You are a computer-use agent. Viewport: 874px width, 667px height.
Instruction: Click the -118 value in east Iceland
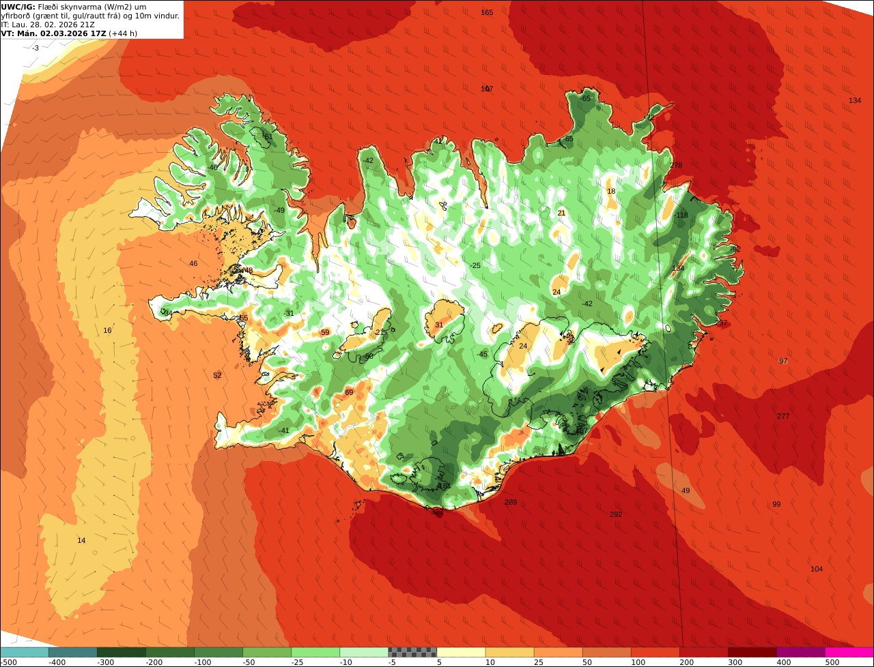681,215
